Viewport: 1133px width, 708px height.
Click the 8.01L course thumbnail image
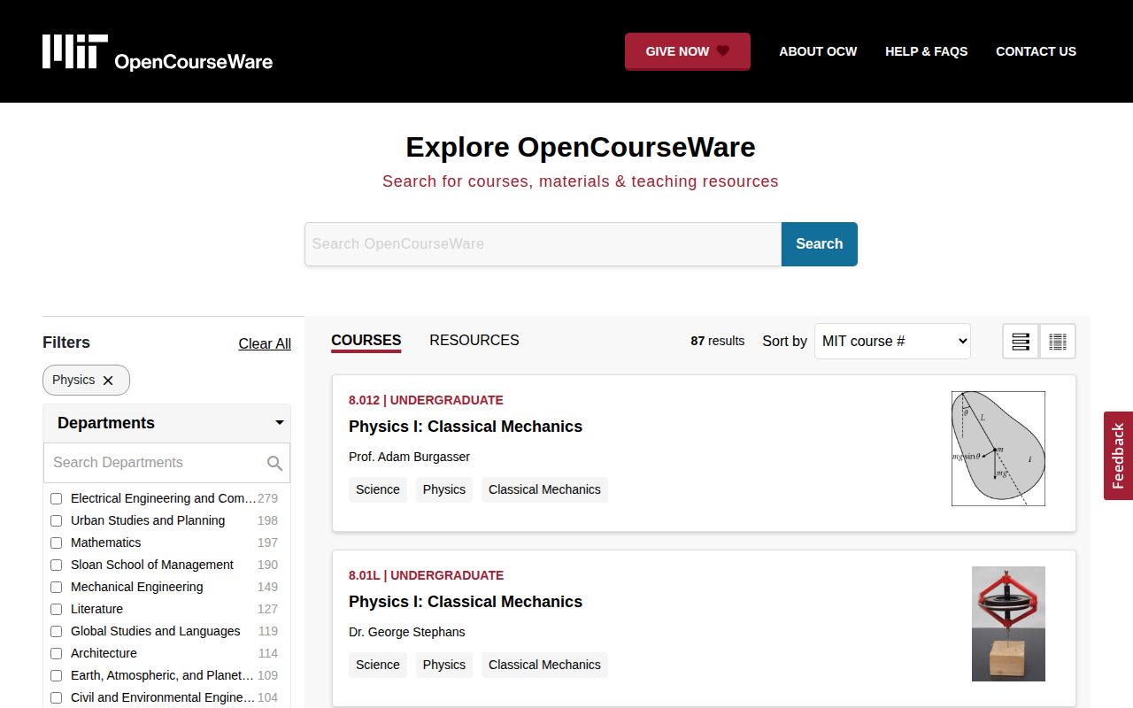coord(1007,623)
